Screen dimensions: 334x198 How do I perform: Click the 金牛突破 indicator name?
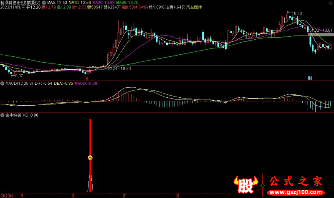13,115
